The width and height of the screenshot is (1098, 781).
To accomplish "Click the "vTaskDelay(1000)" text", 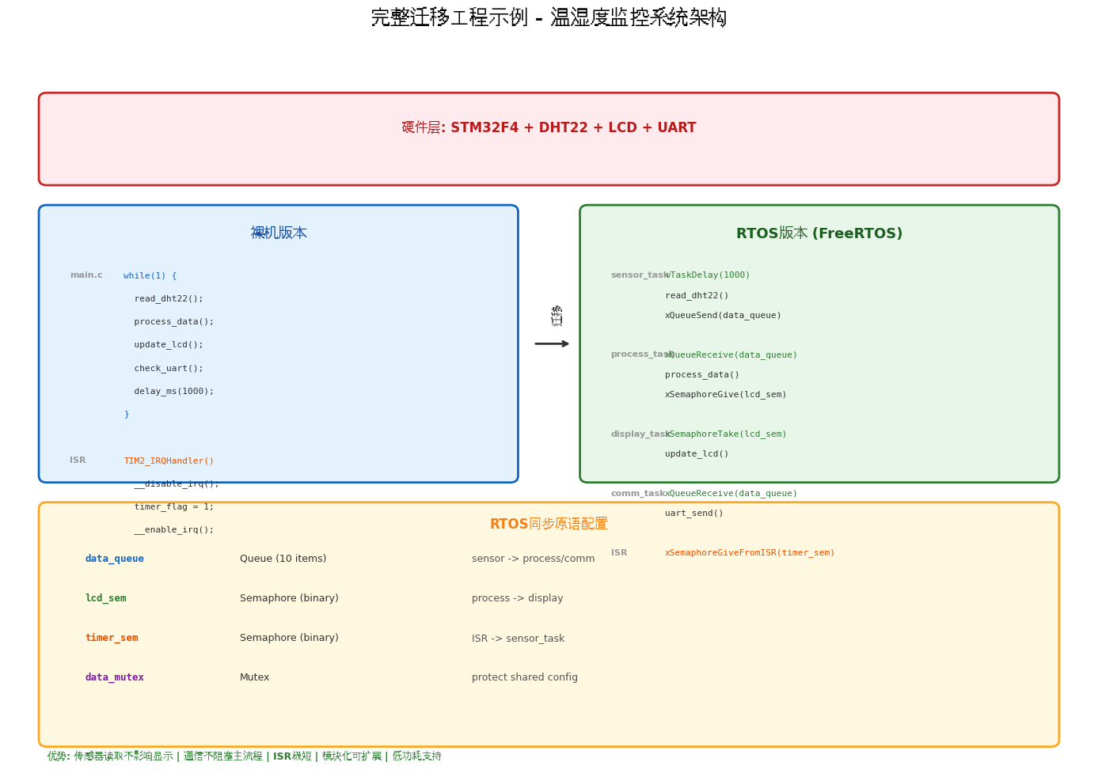I will click(x=708, y=275).
